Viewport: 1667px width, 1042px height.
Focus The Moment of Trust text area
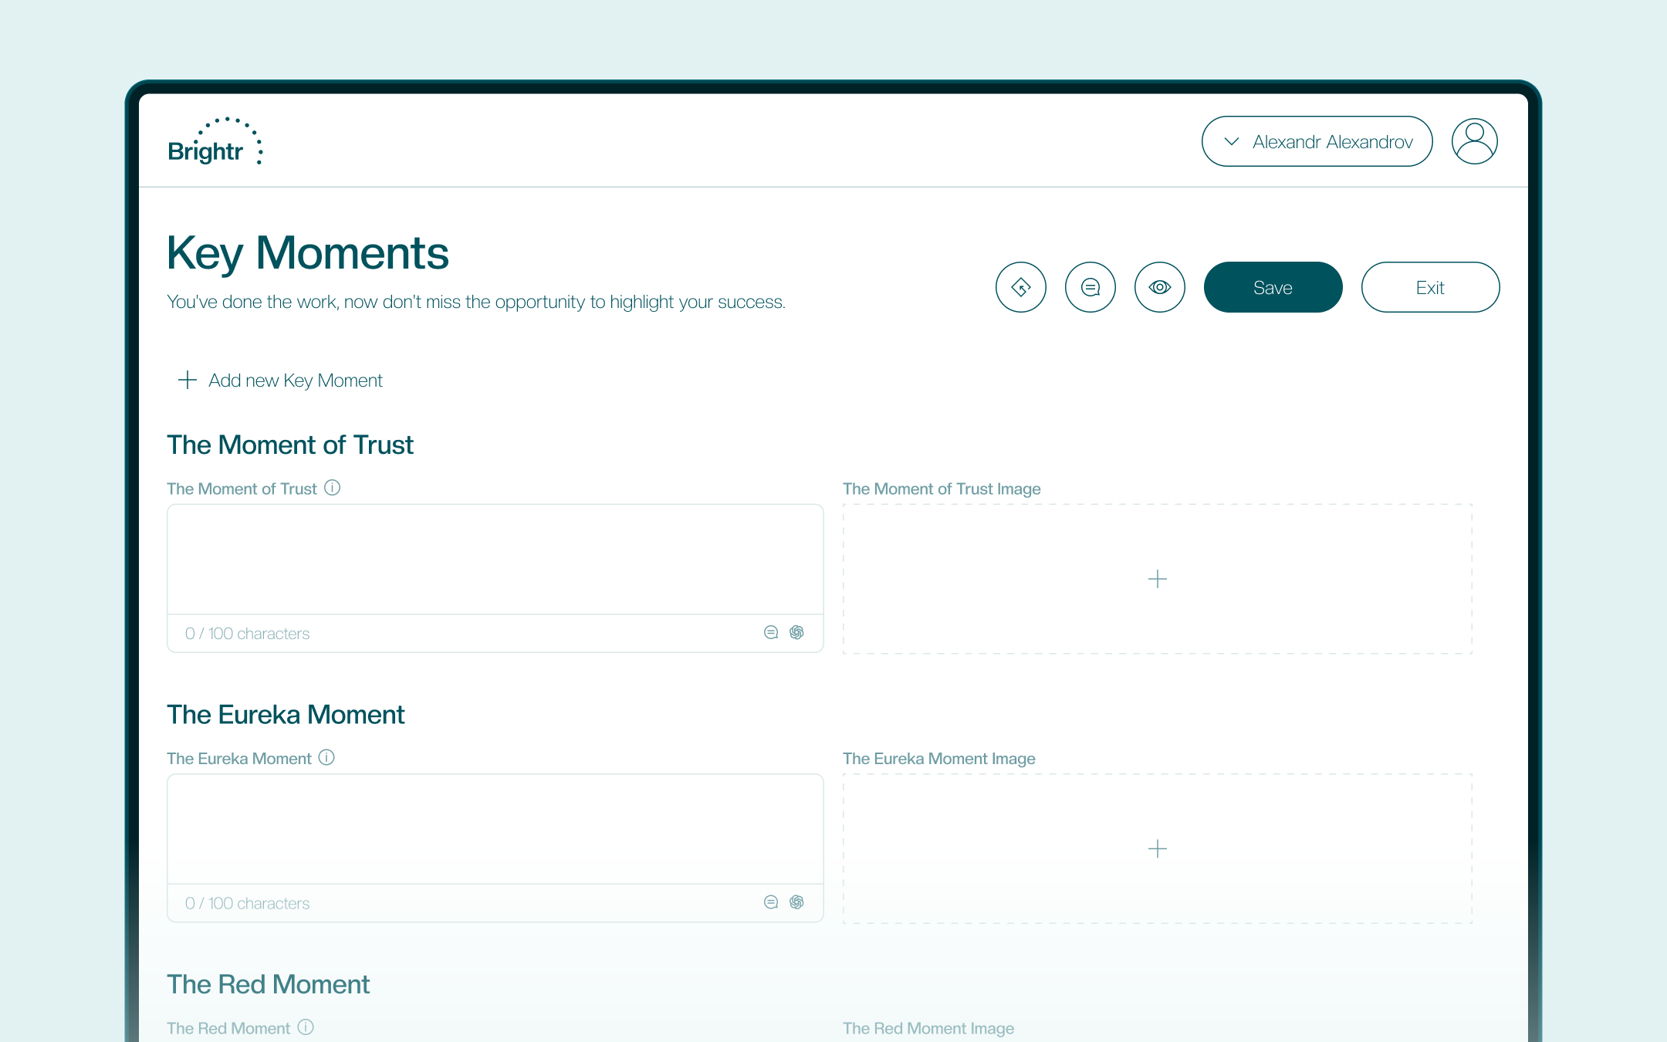pos(495,560)
